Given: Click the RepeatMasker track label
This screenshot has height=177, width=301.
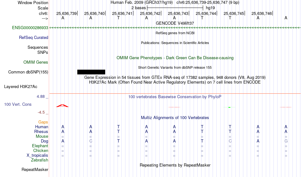Looking at the screenshot, I should click(x=35, y=169).
